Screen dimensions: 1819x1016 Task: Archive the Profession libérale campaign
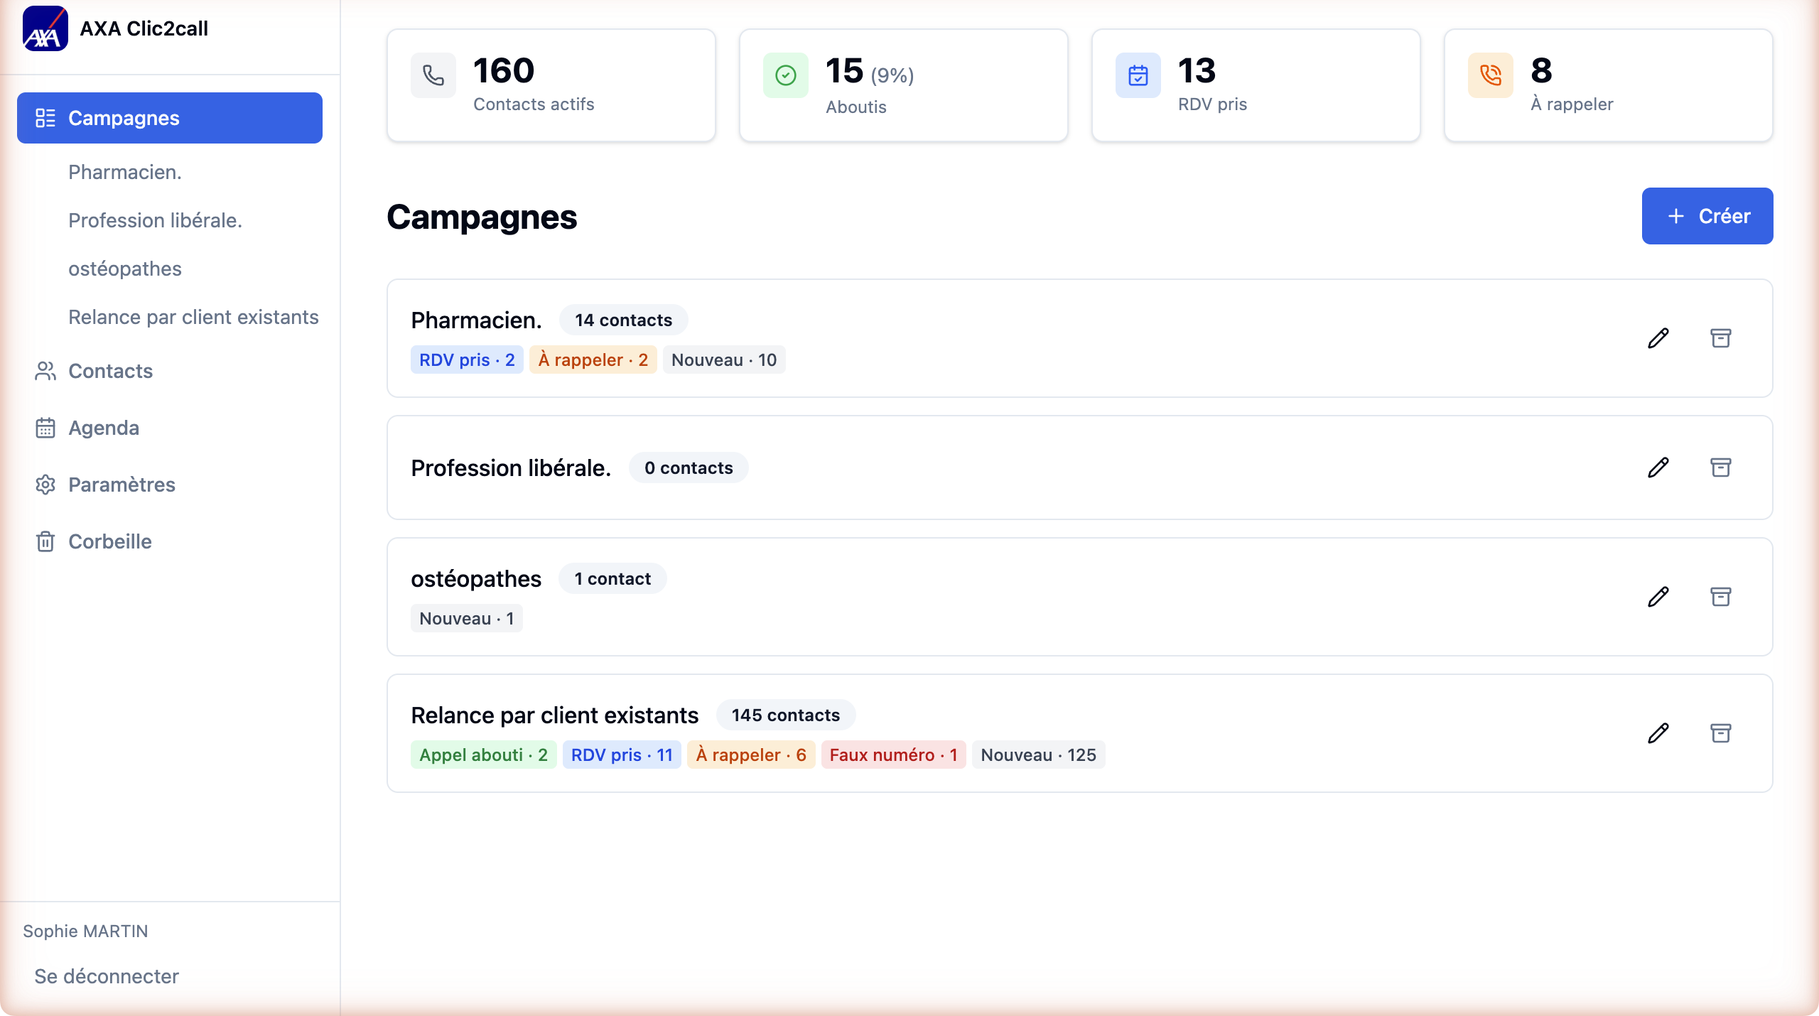pos(1722,467)
